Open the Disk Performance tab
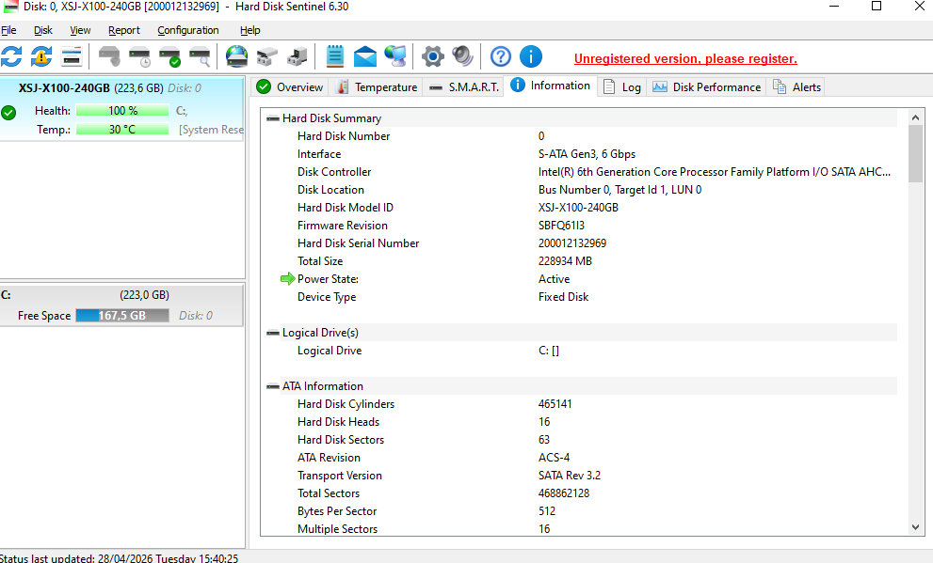The height and width of the screenshot is (563, 933). click(706, 87)
